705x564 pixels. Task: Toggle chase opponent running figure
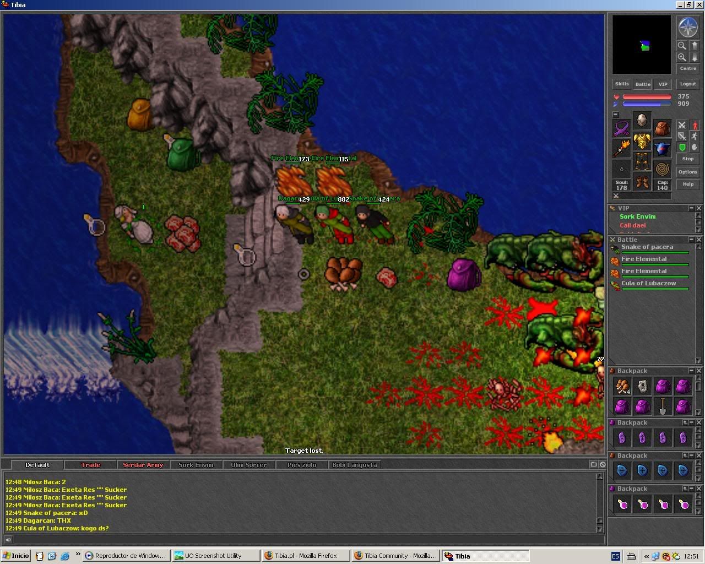coord(695,136)
